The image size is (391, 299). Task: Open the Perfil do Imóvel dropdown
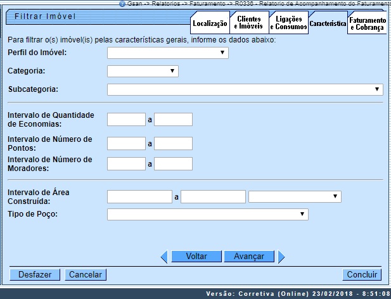[x=168, y=53]
